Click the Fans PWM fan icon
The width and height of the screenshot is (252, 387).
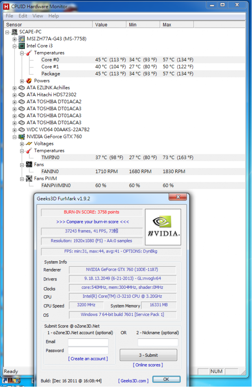coord(29,178)
